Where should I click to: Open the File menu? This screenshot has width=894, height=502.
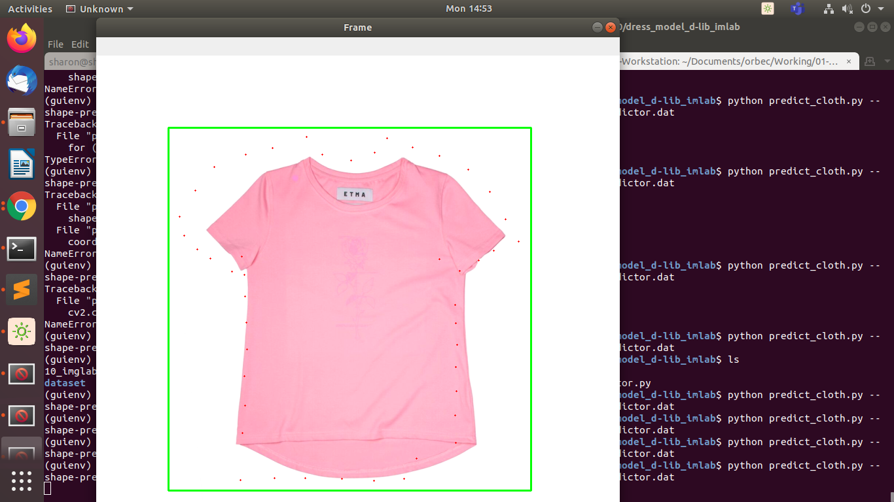(x=56, y=44)
